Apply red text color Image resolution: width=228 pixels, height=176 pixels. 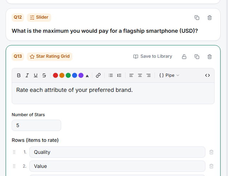55,75
